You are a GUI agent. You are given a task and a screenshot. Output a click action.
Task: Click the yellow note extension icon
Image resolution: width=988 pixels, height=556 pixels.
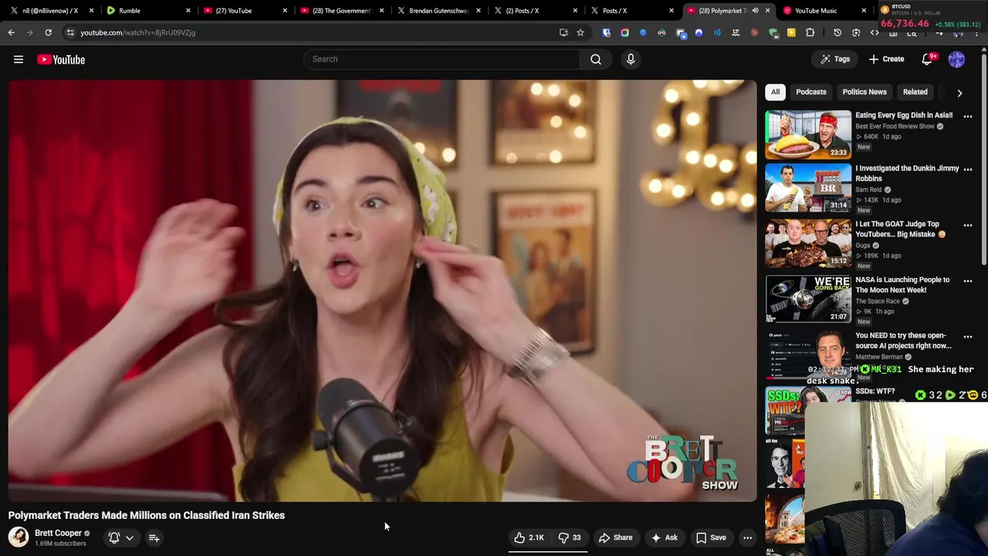791,32
